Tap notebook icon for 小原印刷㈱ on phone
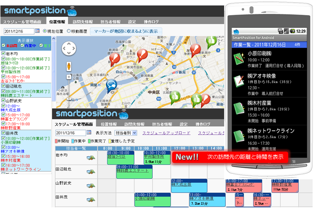The image size is (315, 208). click(239, 59)
